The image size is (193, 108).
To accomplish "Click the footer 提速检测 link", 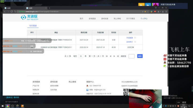I will pyautogui.click(x=36, y=94).
